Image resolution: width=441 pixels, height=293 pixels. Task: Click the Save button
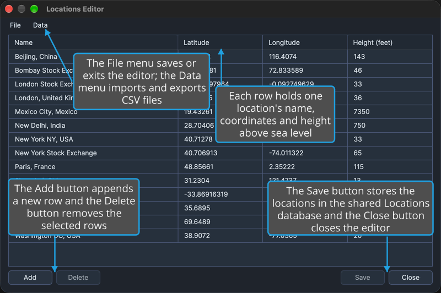(x=363, y=278)
